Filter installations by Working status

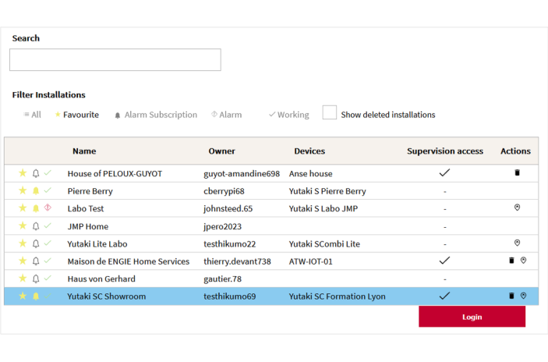(288, 115)
